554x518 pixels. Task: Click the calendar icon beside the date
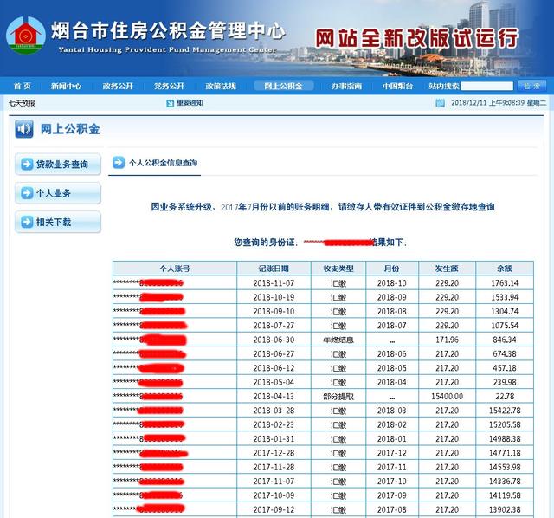click(x=441, y=103)
